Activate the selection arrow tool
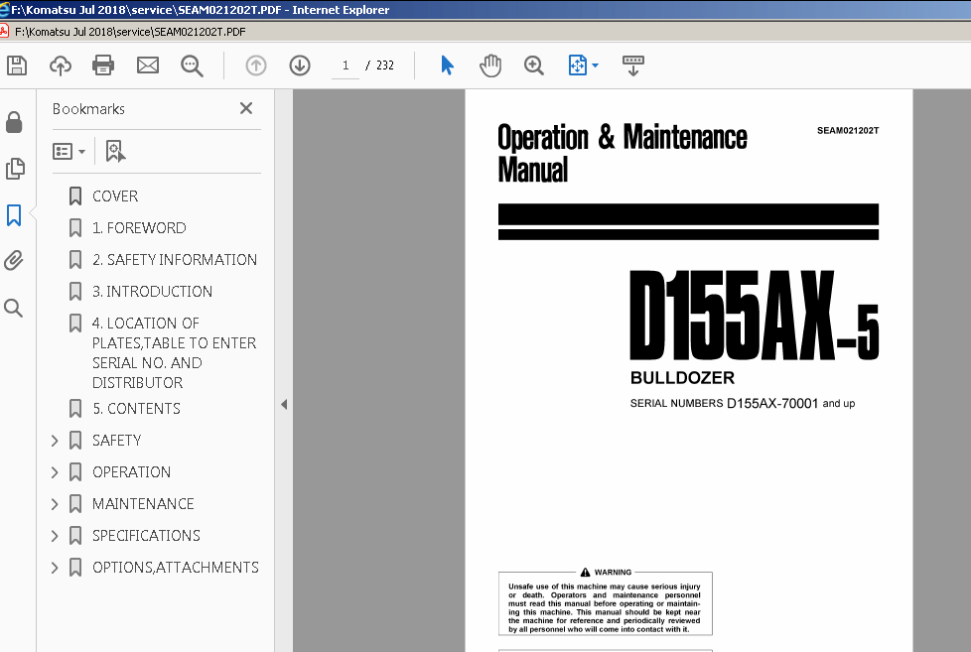This screenshot has width=971, height=652. coord(447,65)
